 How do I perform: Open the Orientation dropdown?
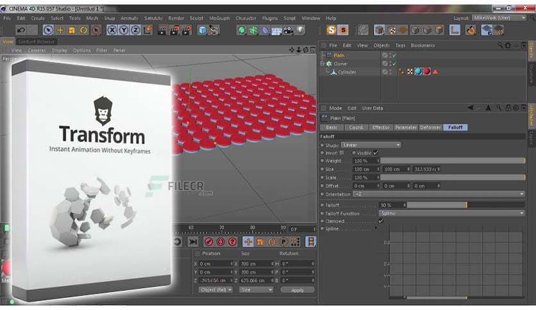[439, 194]
